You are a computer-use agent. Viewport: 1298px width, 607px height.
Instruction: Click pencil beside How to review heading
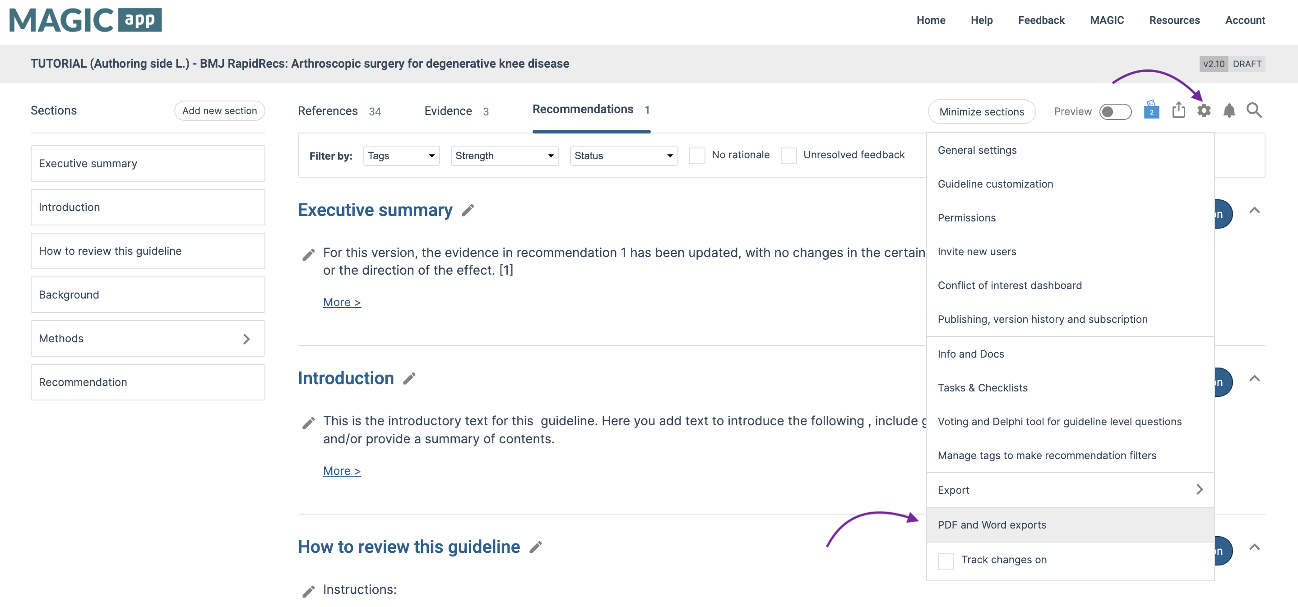pyautogui.click(x=535, y=547)
